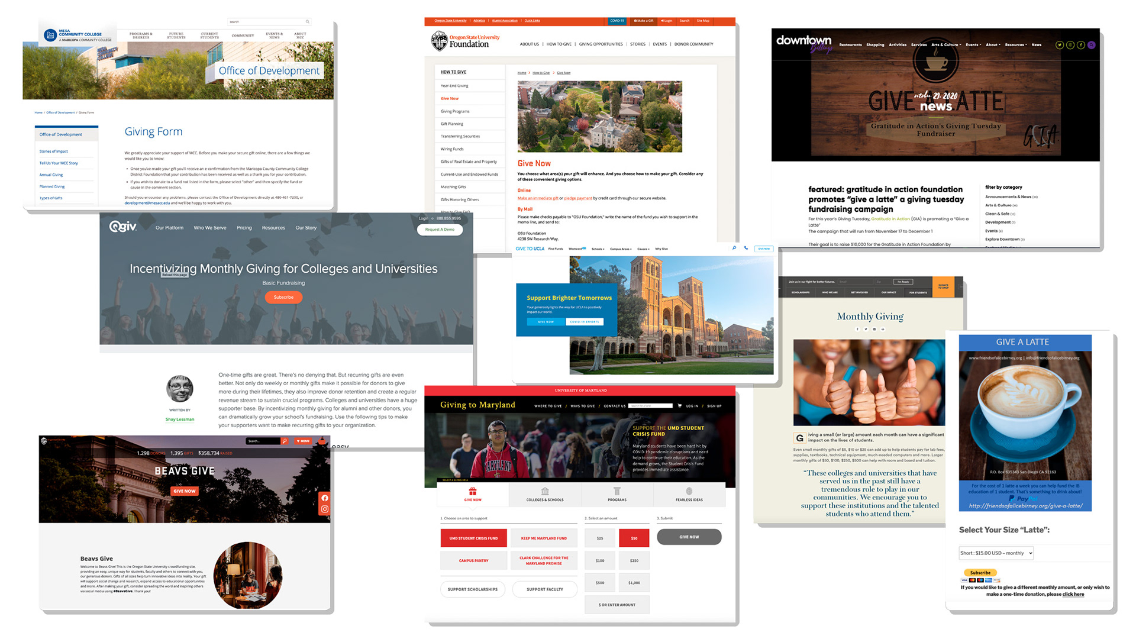Select the Programs column icon tab
This screenshot has width=1136, height=639.
[617, 495]
